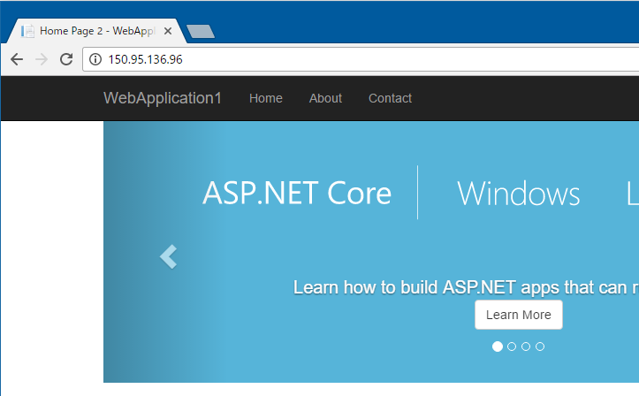This screenshot has height=396, width=639.
Task: Close the Home Page 2 tab
Action: coord(168,31)
